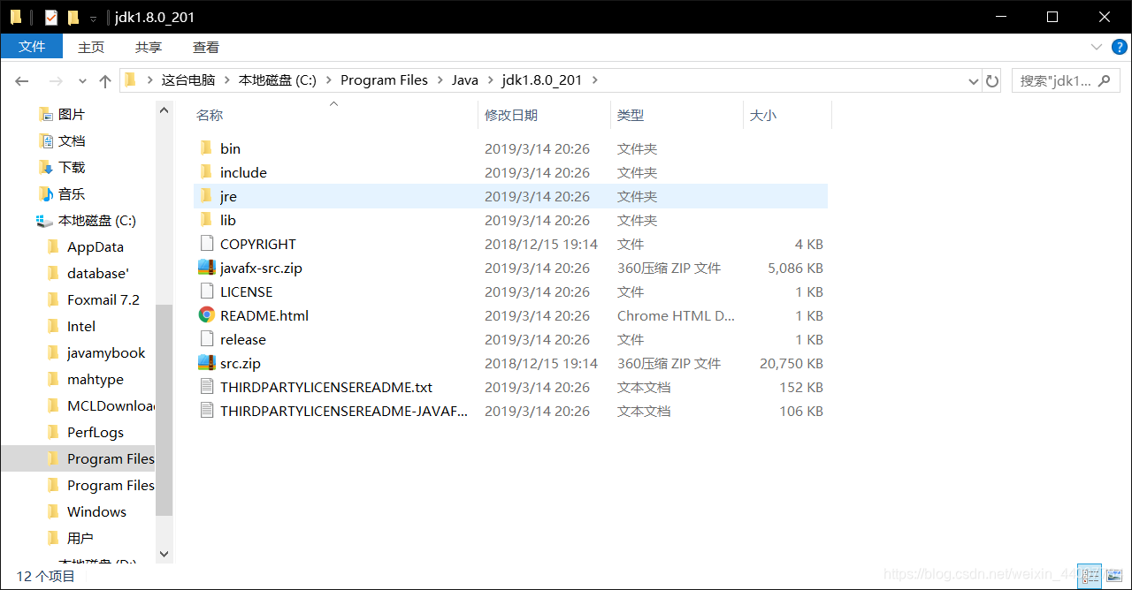Click the Refresh button beside address bar
The width and height of the screenshot is (1132, 590).
[992, 80]
